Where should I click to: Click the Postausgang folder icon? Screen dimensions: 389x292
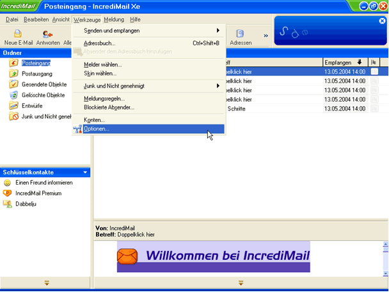(x=13, y=73)
